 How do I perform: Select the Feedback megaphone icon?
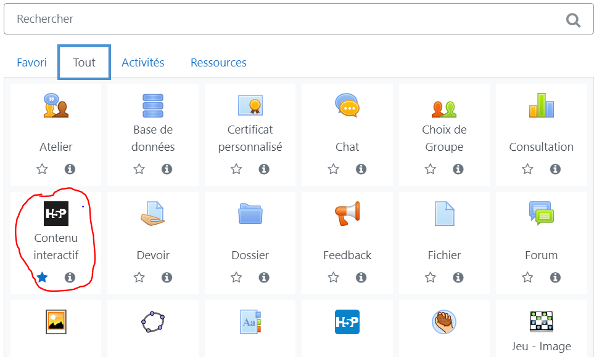(x=347, y=214)
